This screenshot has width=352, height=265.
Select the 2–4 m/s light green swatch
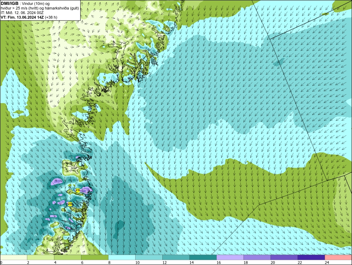pyautogui.click(x=40, y=257)
